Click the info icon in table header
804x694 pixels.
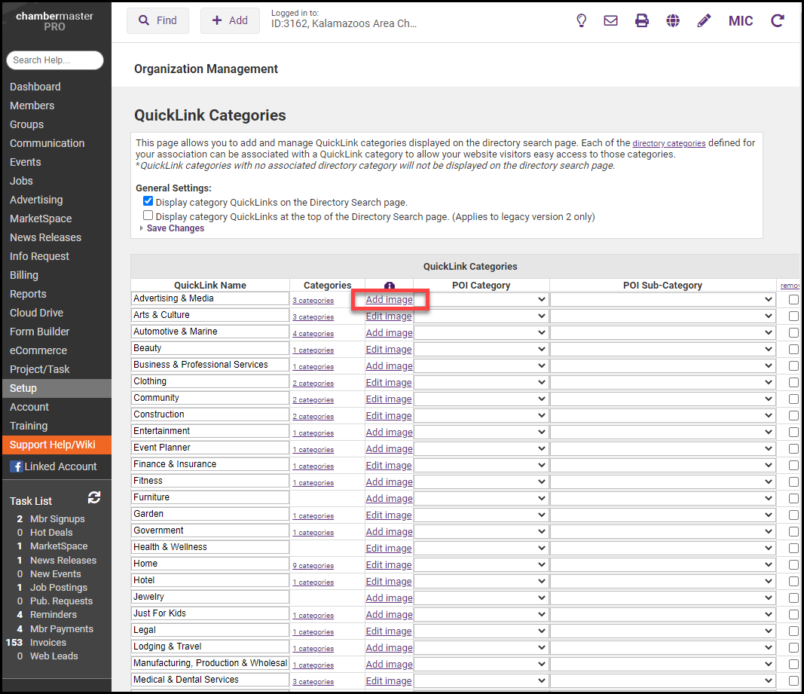389,286
